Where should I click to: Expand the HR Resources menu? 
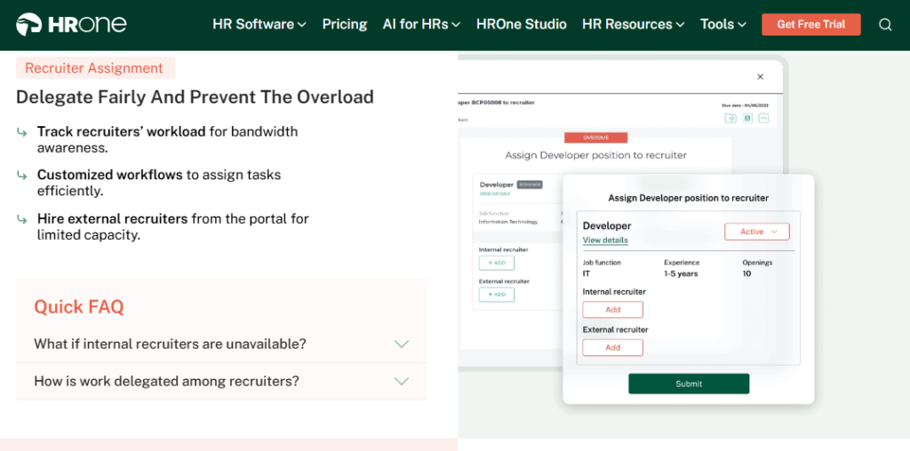(633, 24)
